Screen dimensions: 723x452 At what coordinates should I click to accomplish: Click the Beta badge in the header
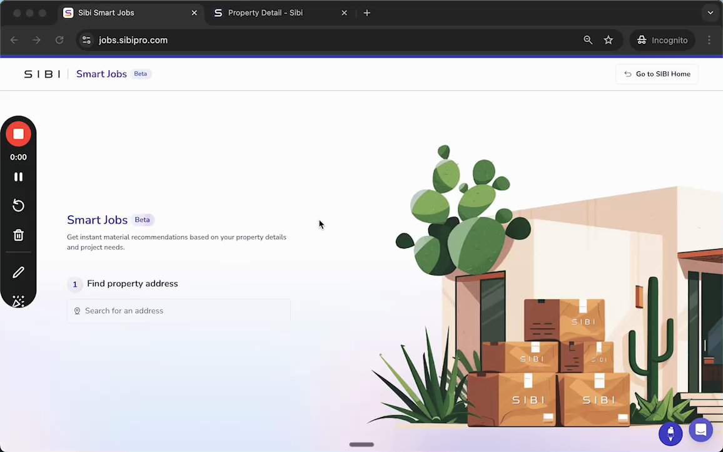click(x=141, y=74)
